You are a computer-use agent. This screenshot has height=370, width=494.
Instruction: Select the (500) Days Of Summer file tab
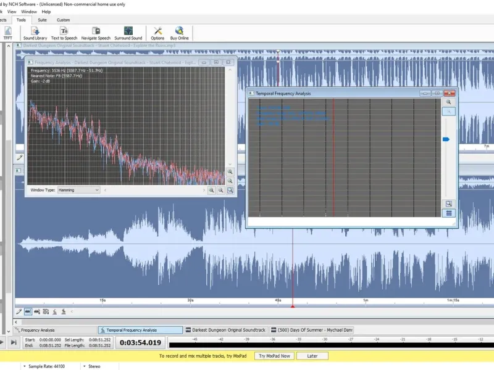coord(312,330)
